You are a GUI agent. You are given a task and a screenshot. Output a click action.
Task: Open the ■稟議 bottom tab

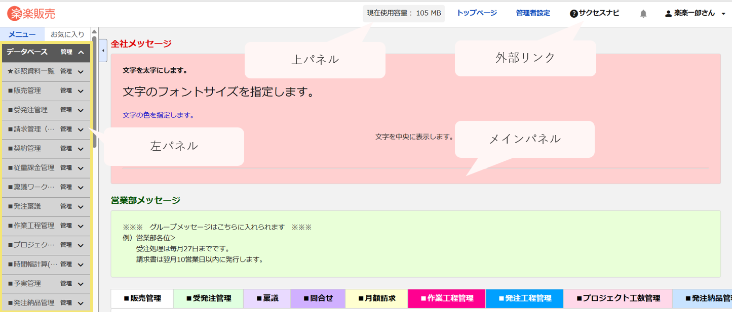tap(267, 298)
